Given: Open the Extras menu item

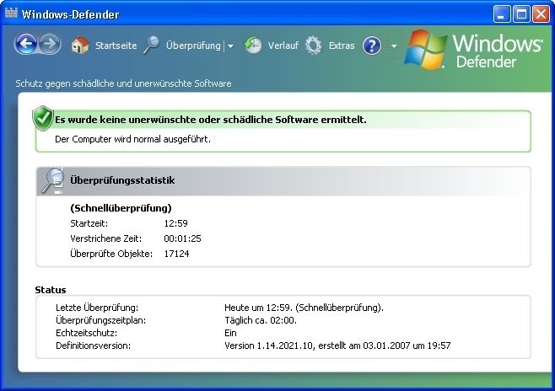Looking at the screenshot, I should tap(342, 46).
